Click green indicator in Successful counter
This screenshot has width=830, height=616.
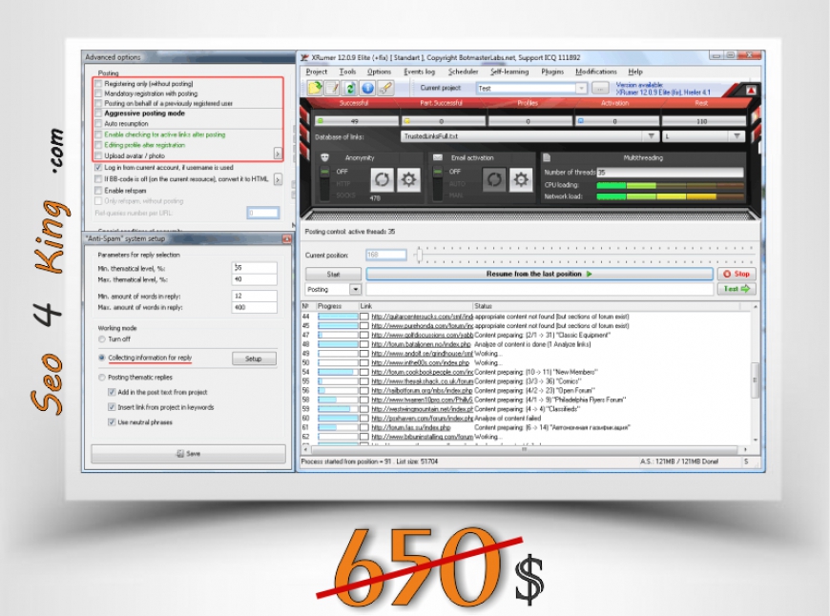click(320, 121)
